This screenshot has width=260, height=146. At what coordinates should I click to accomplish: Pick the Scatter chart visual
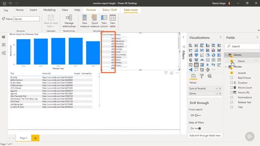coord(202,55)
